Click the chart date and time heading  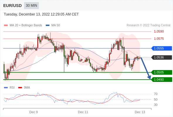41,14
